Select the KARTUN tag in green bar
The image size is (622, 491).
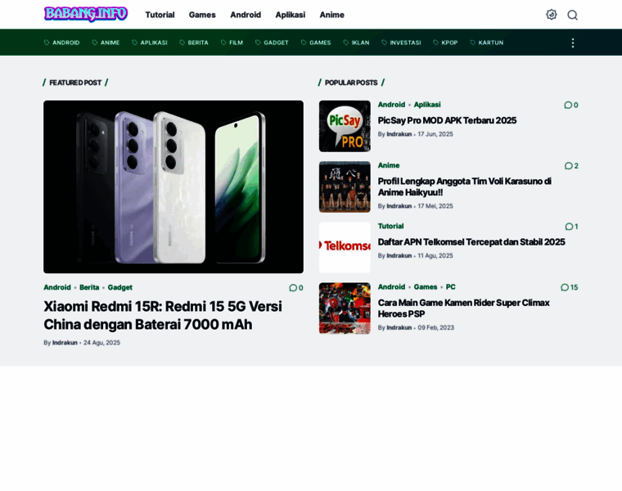click(x=487, y=43)
